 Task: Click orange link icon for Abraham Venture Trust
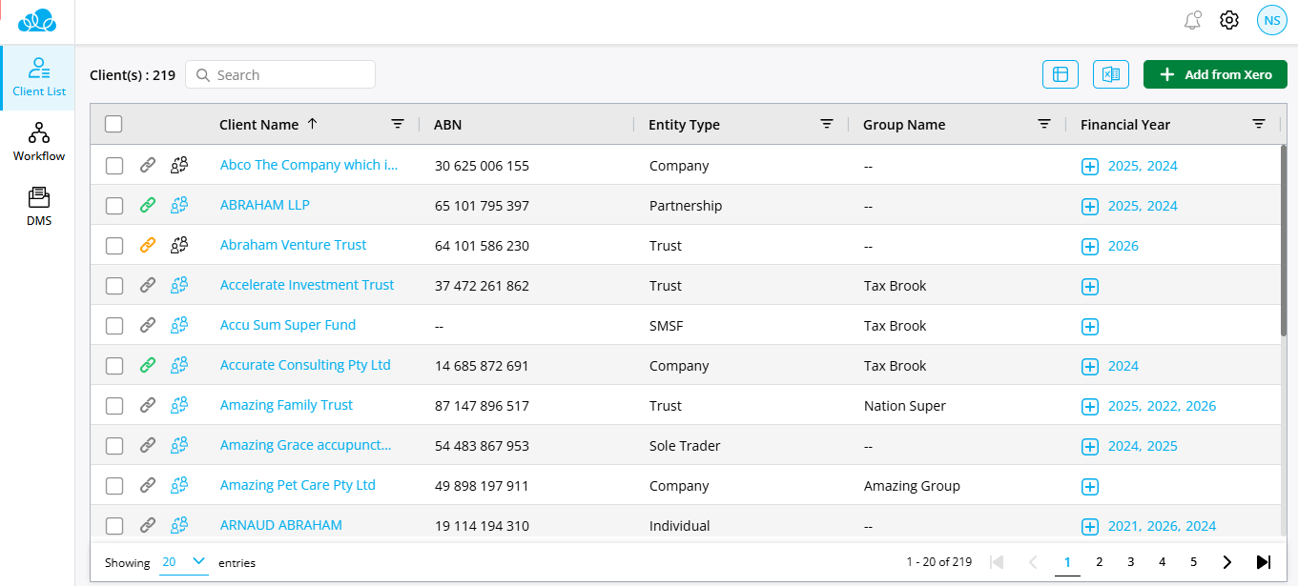(x=147, y=245)
